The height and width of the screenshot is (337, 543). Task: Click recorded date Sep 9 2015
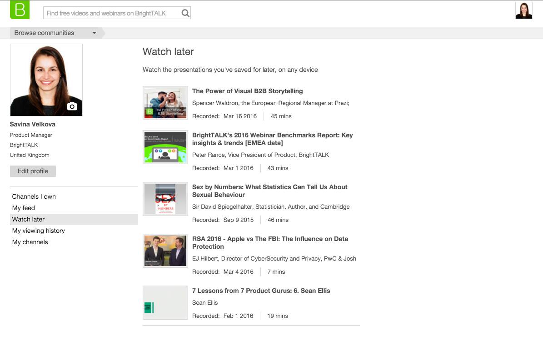point(238,220)
